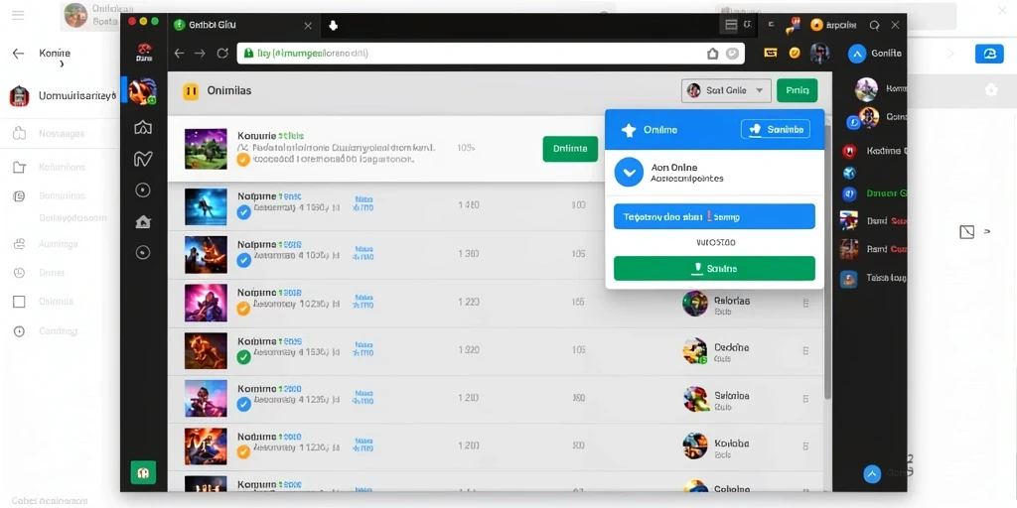The height and width of the screenshot is (508, 1017).
Task: Click green Saniine button in popup
Action: 714,268
